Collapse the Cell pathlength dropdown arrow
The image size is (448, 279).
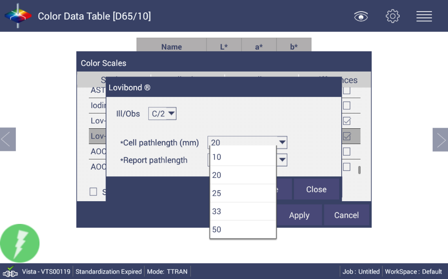[282, 142]
